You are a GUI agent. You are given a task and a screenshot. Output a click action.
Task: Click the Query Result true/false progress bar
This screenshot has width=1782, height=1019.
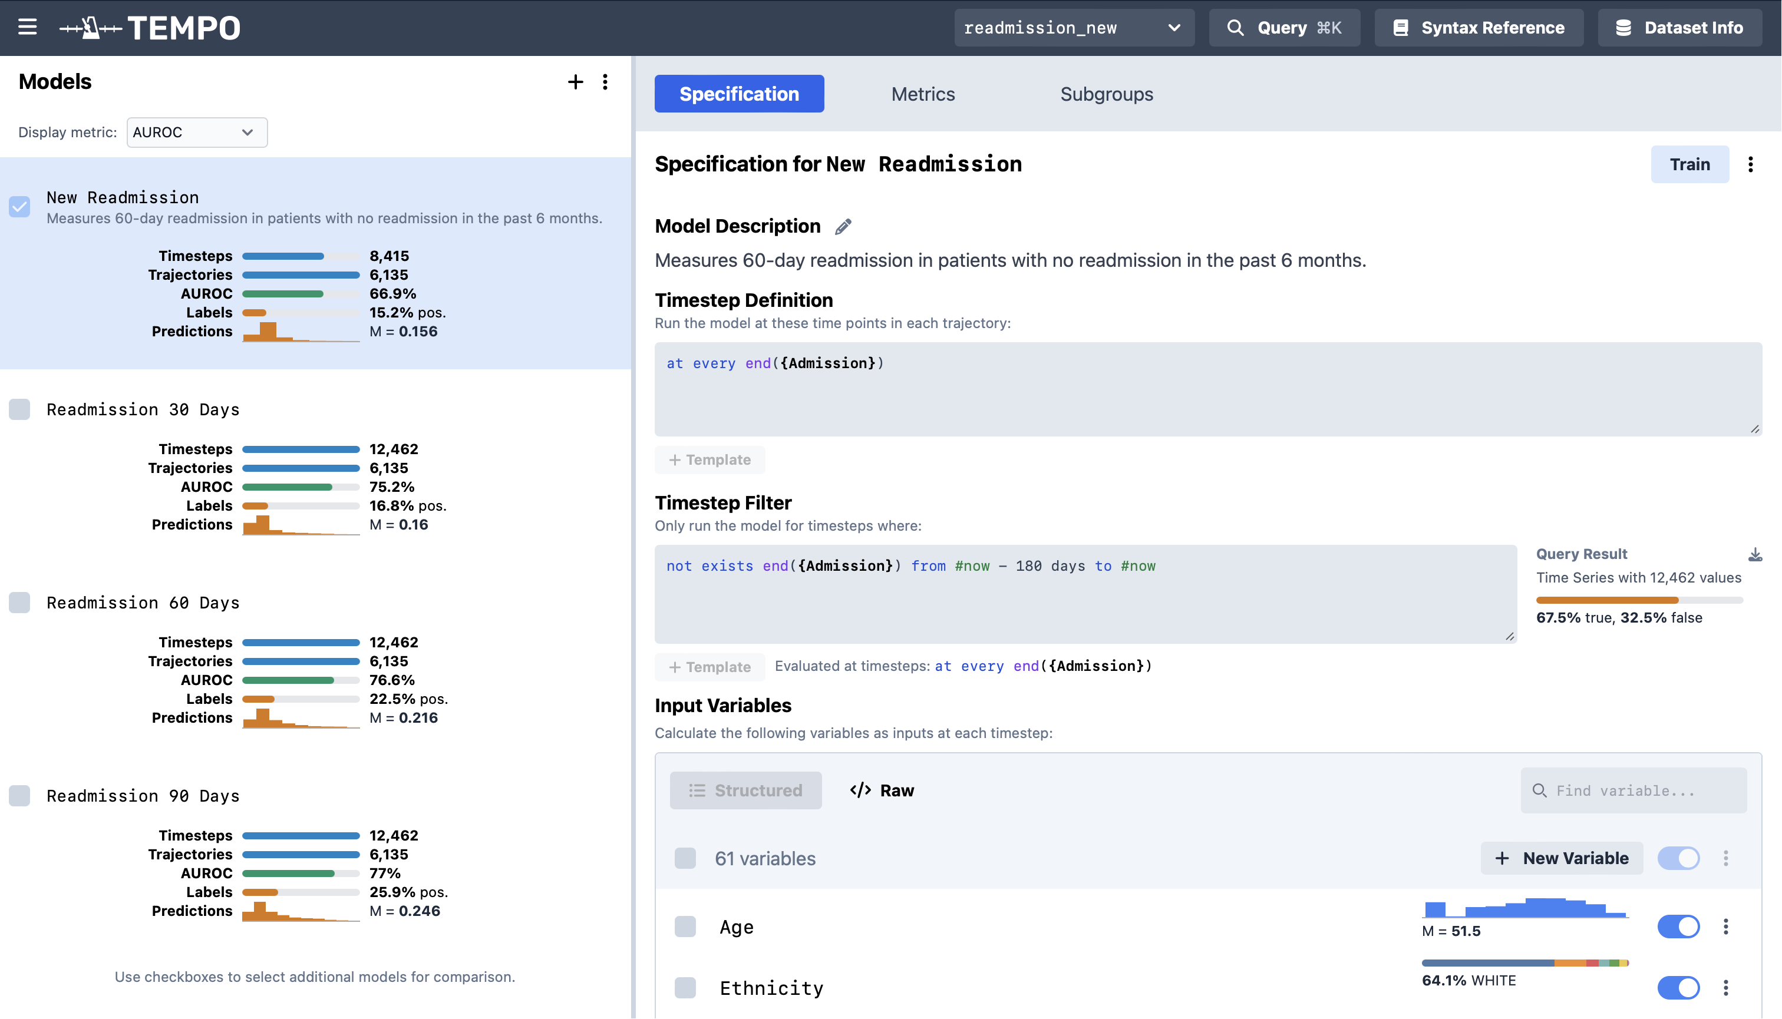[x=1638, y=600]
